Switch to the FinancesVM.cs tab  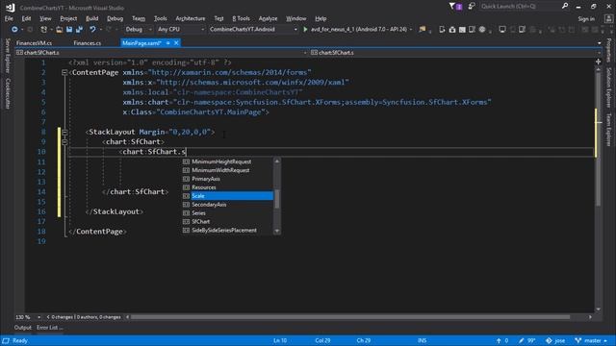coord(35,43)
